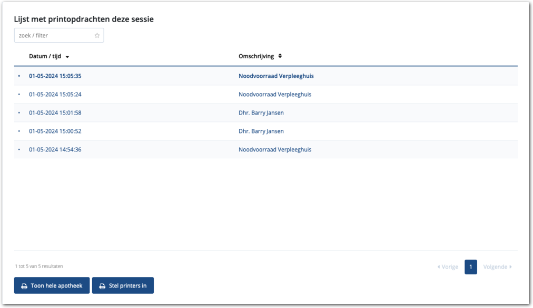Sort by Datum / tijd using its arrow
This screenshot has height=308, width=533.
pyautogui.click(x=67, y=57)
